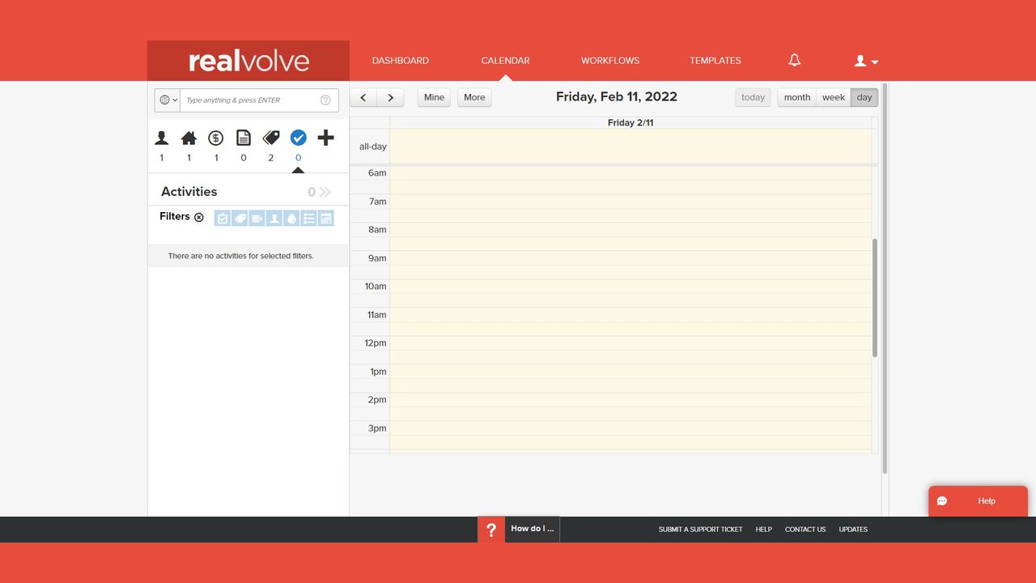The width and height of the screenshot is (1036, 583).
Task: Go to the Workflows tab
Action: [x=610, y=61]
